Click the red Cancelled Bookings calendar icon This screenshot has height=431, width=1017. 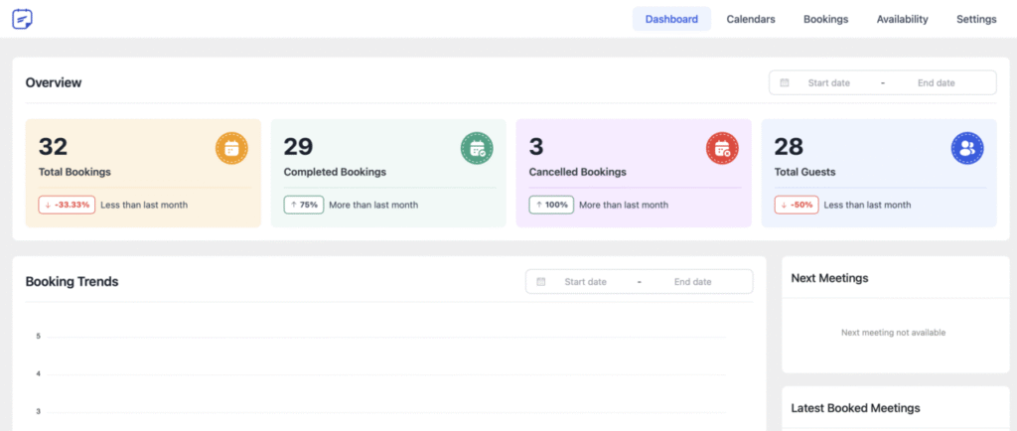click(x=722, y=148)
